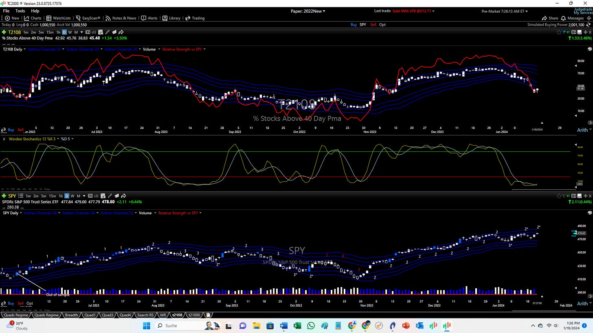The image size is (593, 333).
Task: Open the Paper: 2022New account dropdown
Action: coord(308,11)
